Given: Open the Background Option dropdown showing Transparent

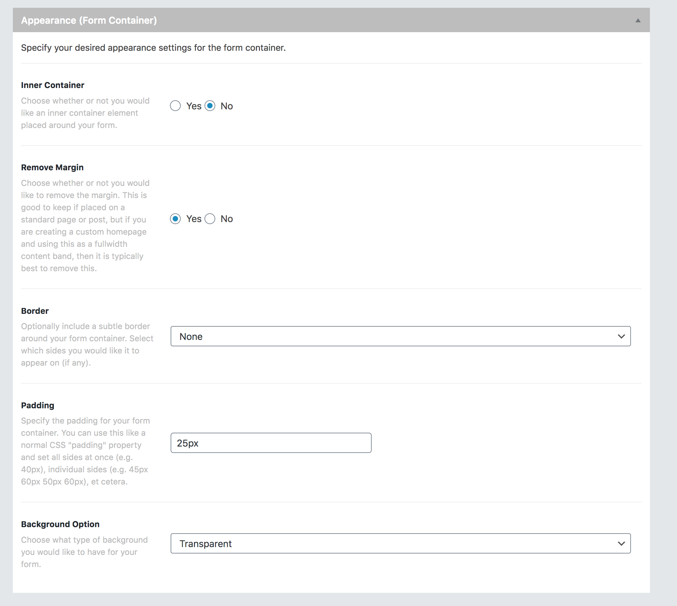Looking at the screenshot, I should tap(400, 543).
